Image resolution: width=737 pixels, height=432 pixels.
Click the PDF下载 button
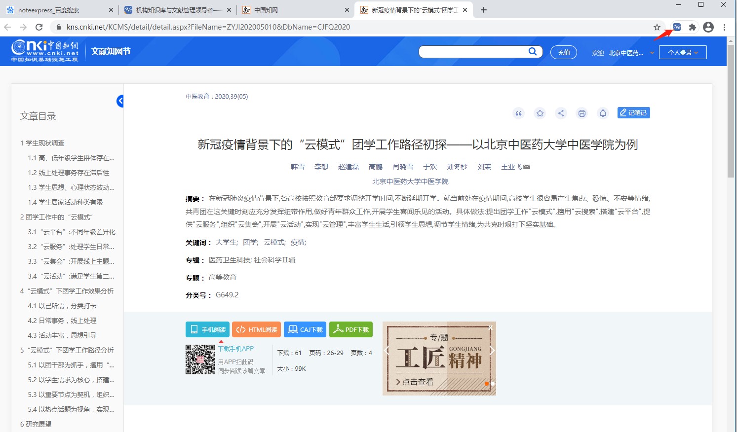351,329
